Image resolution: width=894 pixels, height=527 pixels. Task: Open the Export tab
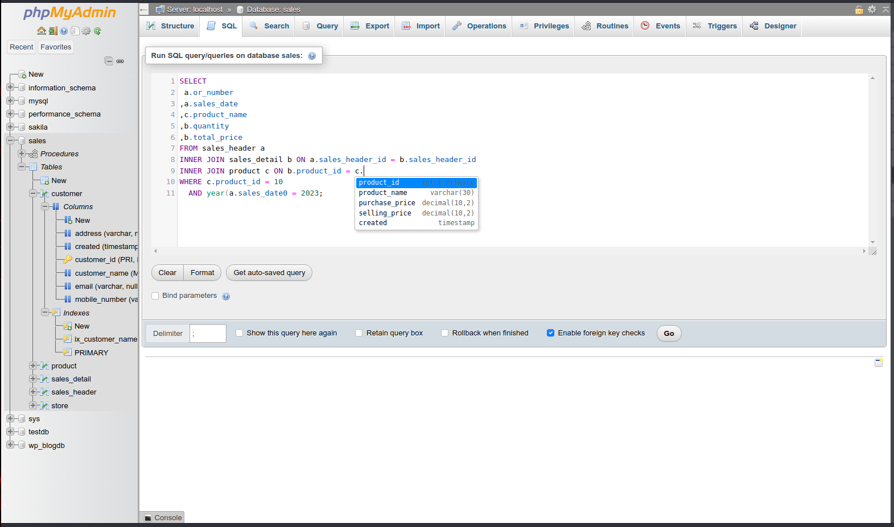(x=369, y=26)
